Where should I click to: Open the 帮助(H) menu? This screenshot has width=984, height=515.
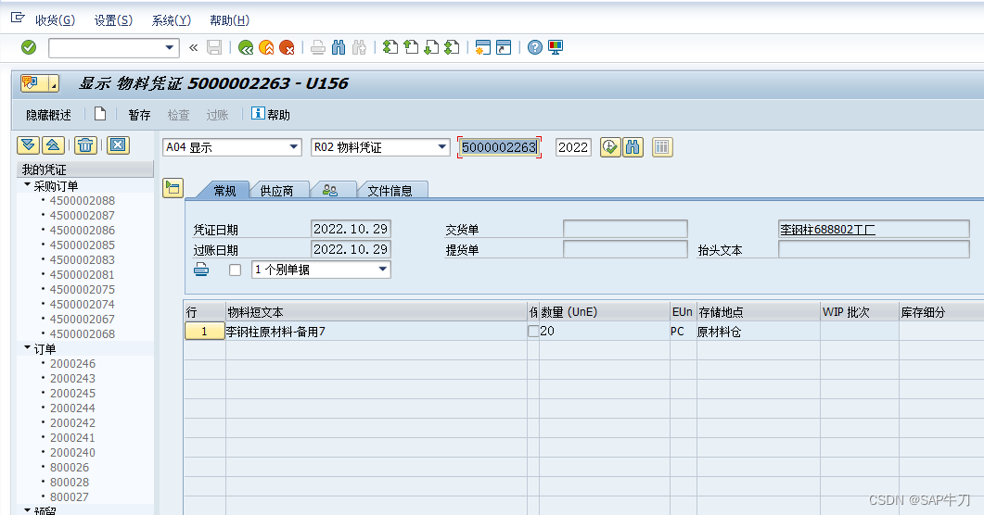(x=230, y=20)
